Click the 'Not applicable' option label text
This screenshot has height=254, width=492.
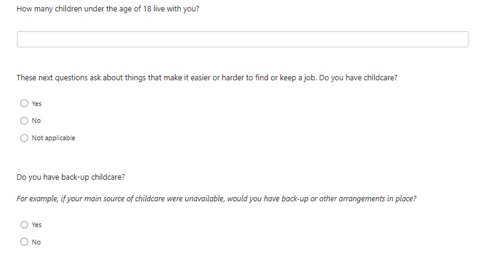coord(53,138)
